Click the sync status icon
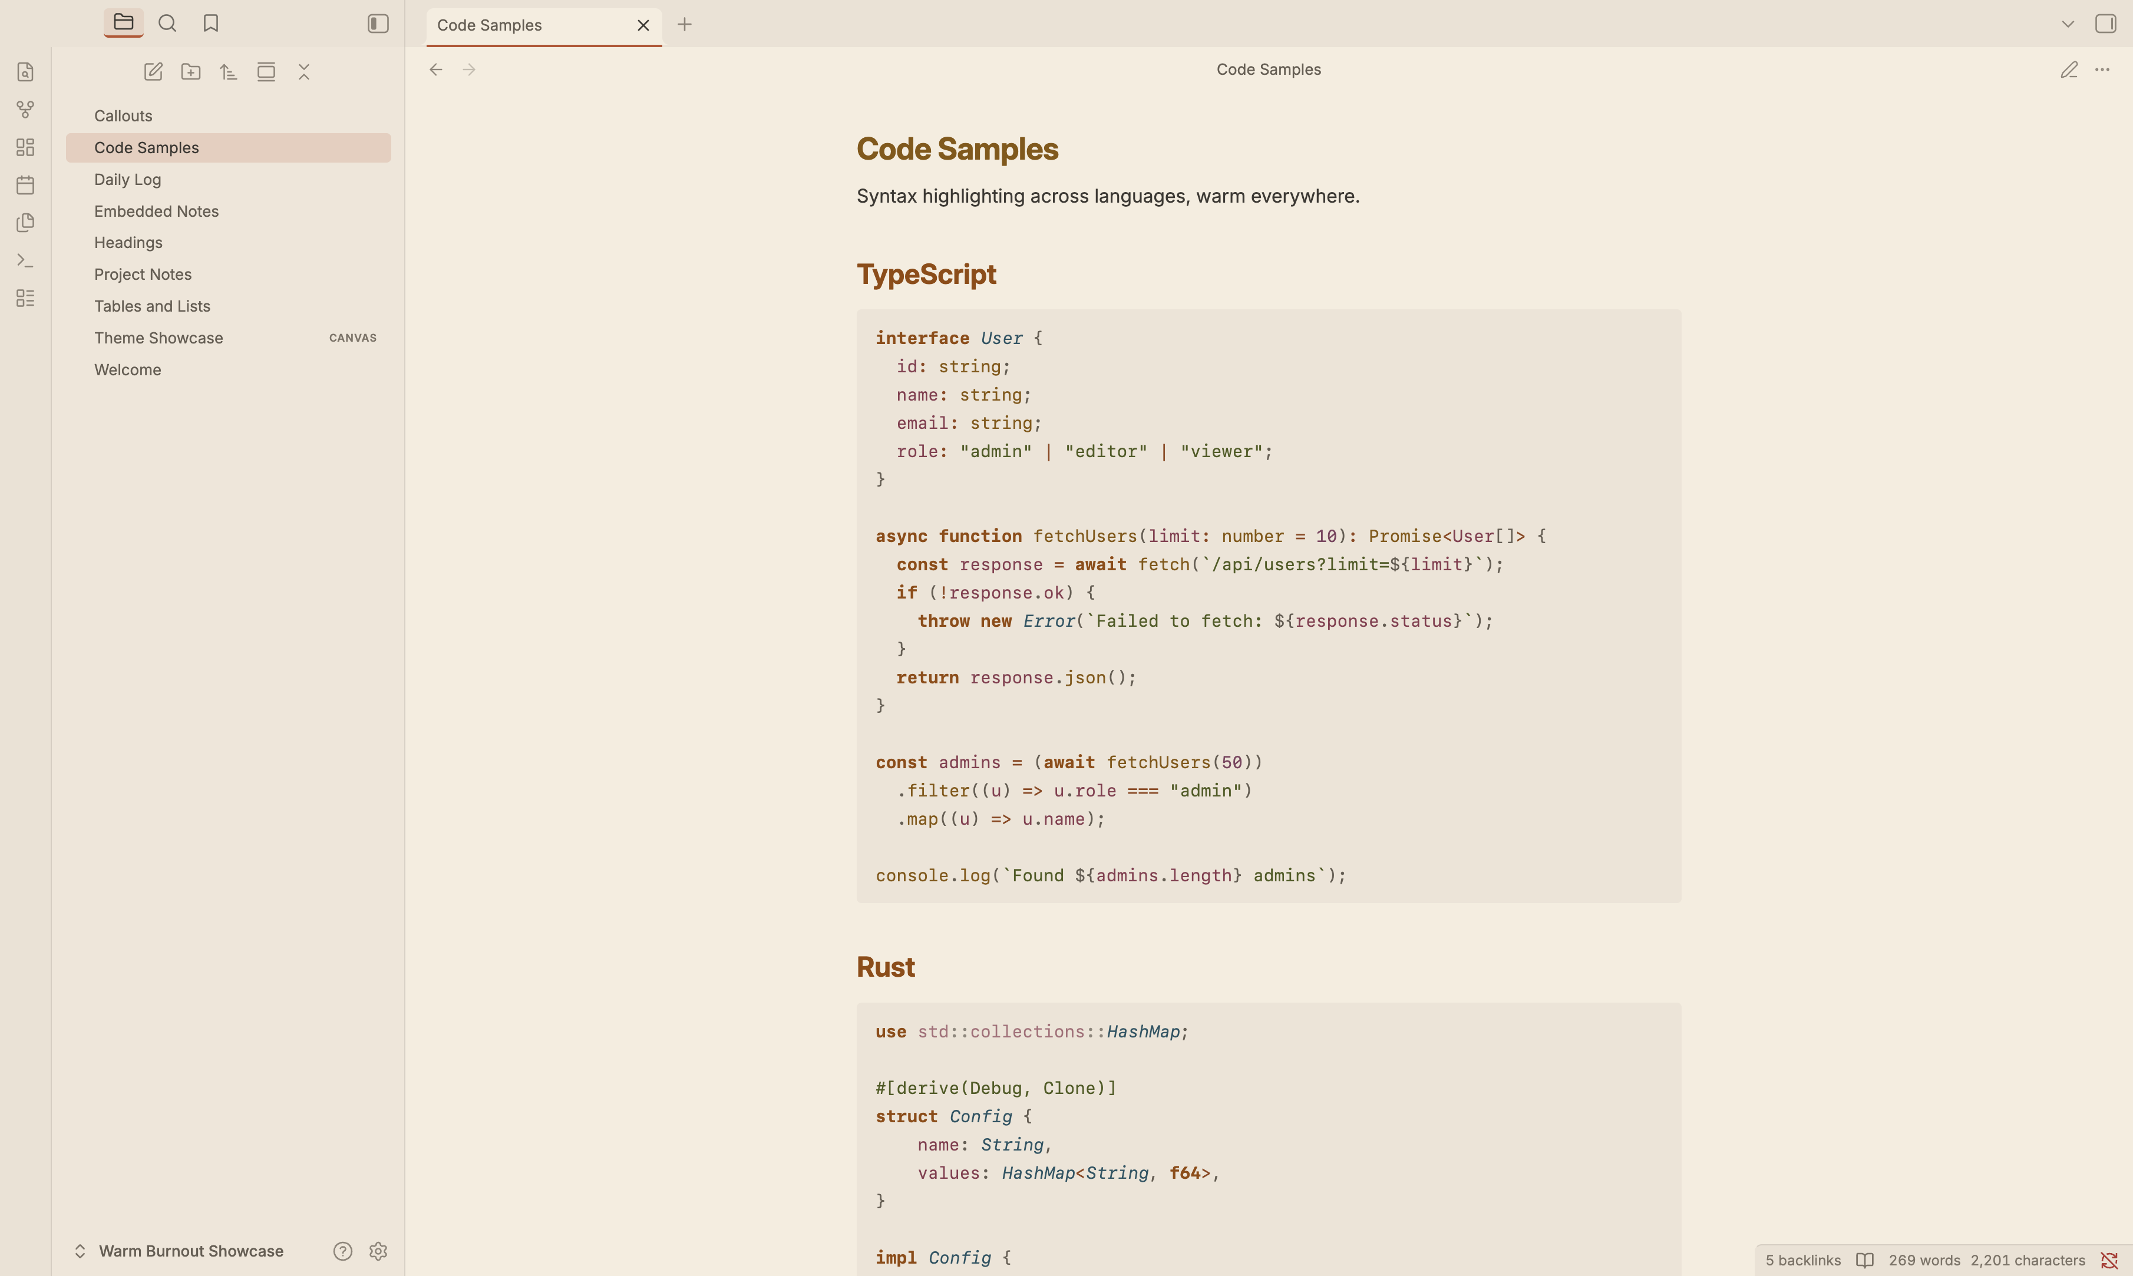This screenshot has width=2133, height=1276. pyautogui.click(x=2109, y=1261)
